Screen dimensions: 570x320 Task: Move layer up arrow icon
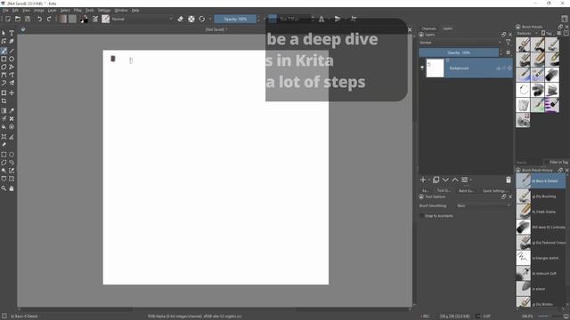pos(455,180)
